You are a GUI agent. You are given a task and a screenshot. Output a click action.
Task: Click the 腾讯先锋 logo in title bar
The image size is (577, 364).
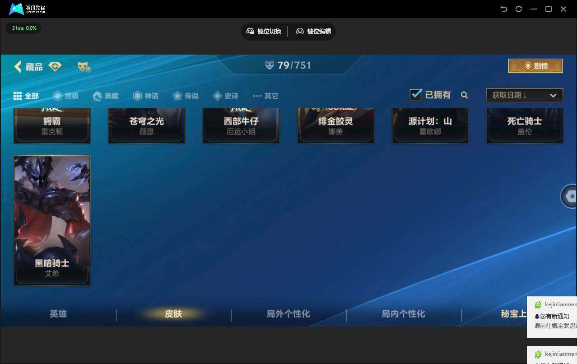click(x=27, y=9)
